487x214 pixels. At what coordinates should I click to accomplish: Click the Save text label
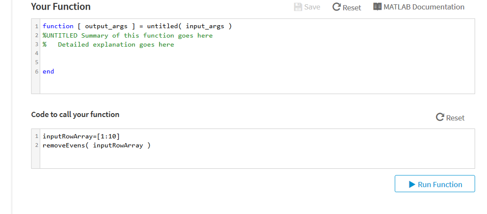coord(312,7)
